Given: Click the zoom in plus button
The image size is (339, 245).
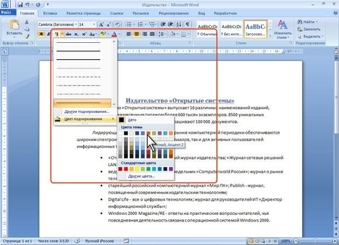Looking at the screenshot, I should (x=335, y=241).
